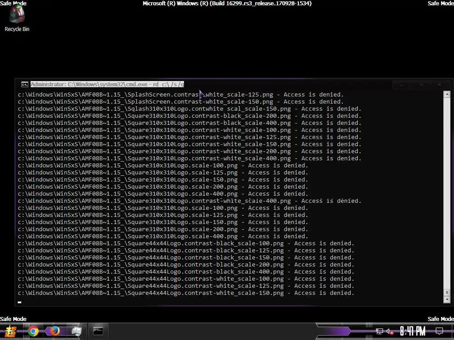Viewport: 454px width, 340px height.
Task: Launch Firefox from the taskbar
Action: [x=55, y=331]
